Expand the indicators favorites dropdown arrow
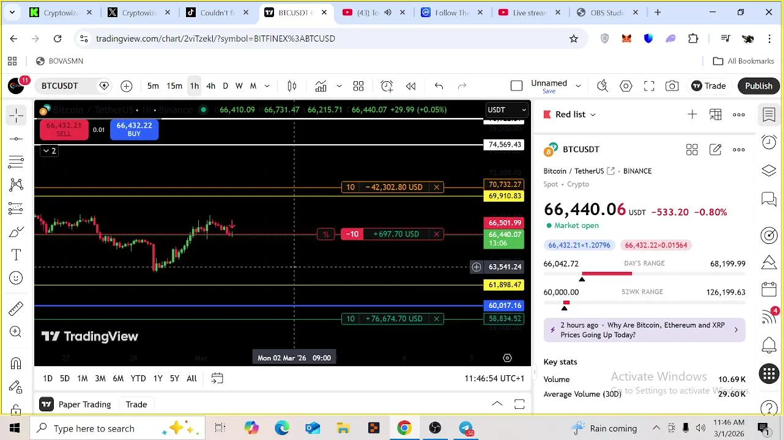783x440 pixels. click(x=339, y=86)
